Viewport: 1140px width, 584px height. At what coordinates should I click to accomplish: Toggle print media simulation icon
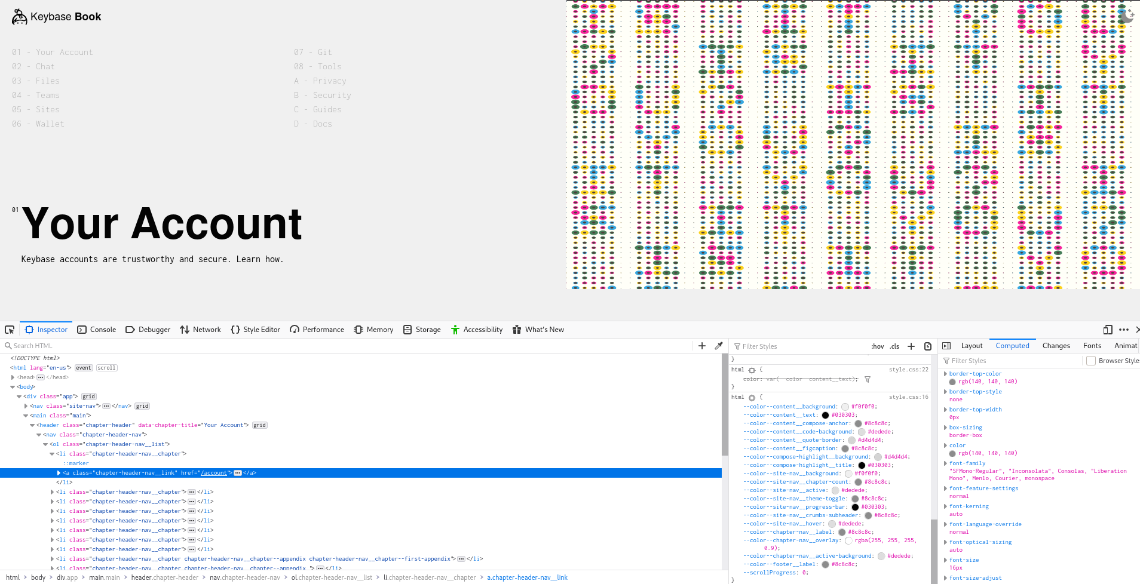point(928,346)
